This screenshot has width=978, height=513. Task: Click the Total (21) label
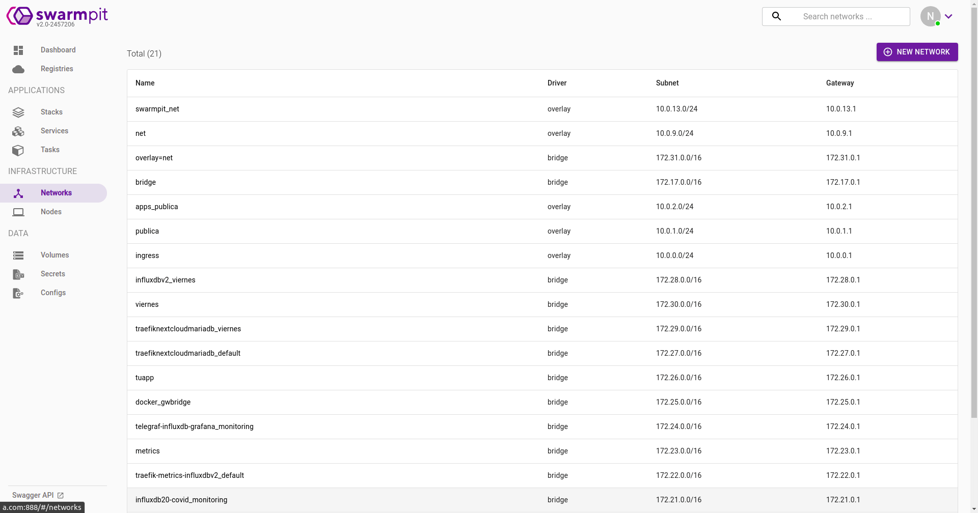coord(144,53)
